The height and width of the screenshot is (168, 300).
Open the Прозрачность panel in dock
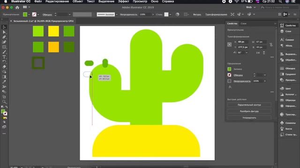point(288,80)
